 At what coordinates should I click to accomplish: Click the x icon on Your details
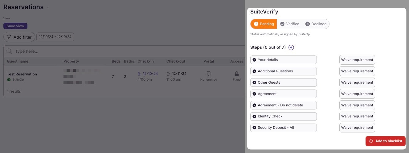pyautogui.click(x=254, y=60)
